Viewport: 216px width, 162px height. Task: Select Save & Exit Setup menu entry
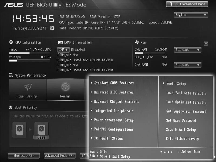pyautogui.click(x=181, y=130)
